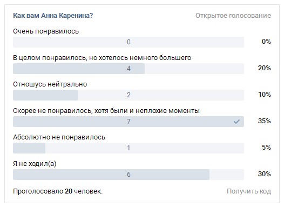Click the "Отношусь нейтрально" option text
This screenshot has width=284, height=207.
point(50,84)
